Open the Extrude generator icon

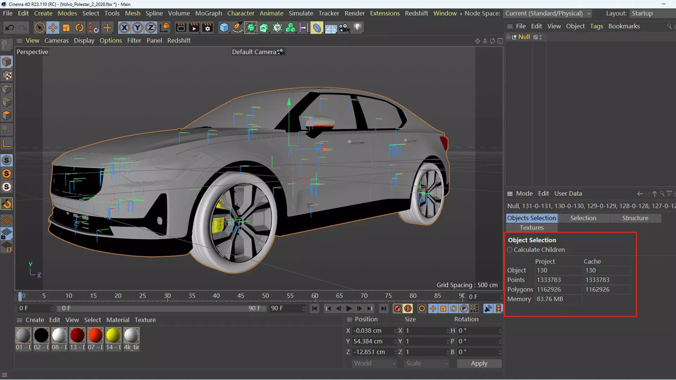point(264,27)
